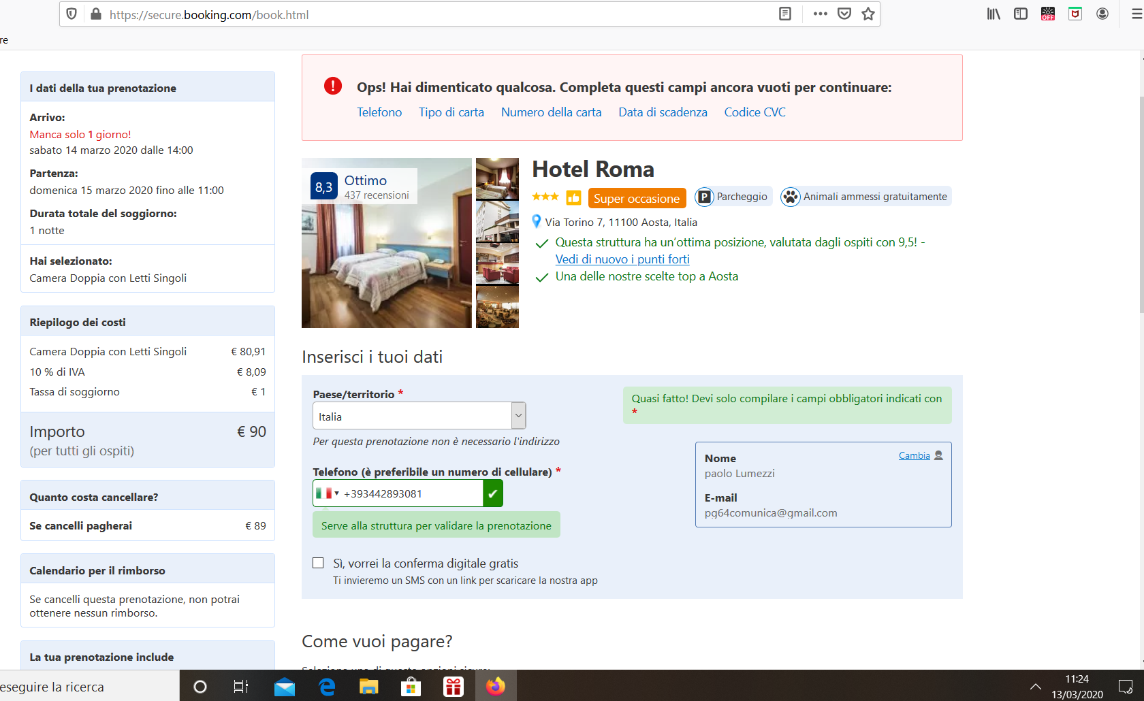1144x701 pixels.
Task: Jump to Tipo di carta missing field
Action: (x=451, y=112)
